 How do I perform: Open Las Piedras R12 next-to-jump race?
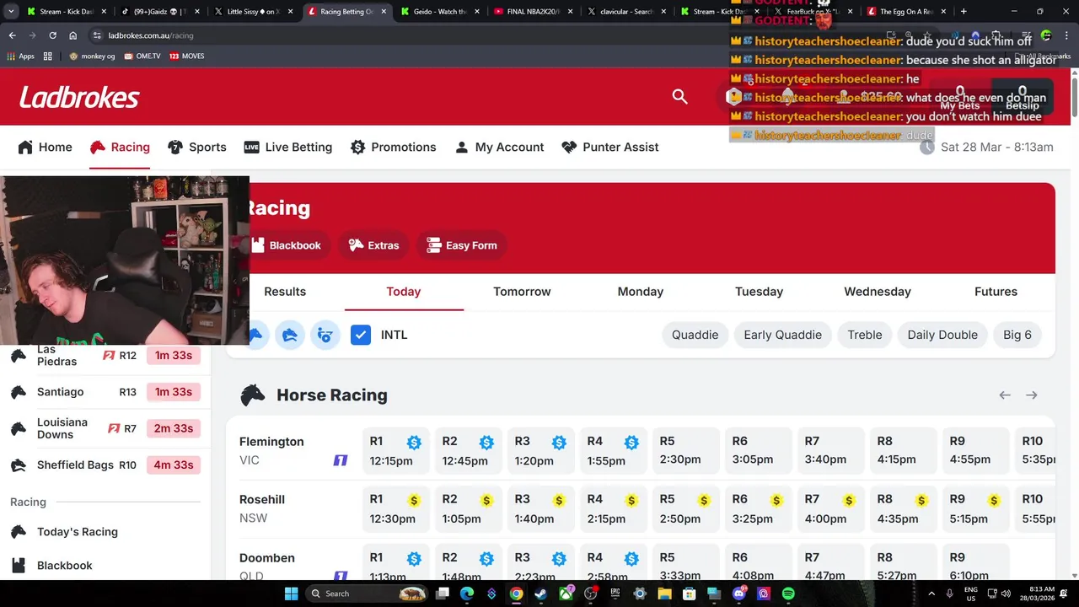pyautogui.click(x=105, y=355)
